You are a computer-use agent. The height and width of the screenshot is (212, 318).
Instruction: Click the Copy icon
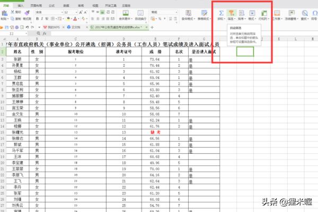[x=13, y=19]
